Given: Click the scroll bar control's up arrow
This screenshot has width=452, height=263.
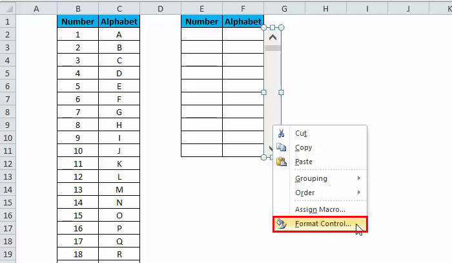Looking at the screenshot, I should pos(272,37).
